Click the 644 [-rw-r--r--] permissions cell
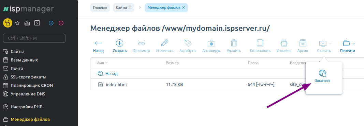The width and height of the screenshot is (364, 126). tap(261, 85)
